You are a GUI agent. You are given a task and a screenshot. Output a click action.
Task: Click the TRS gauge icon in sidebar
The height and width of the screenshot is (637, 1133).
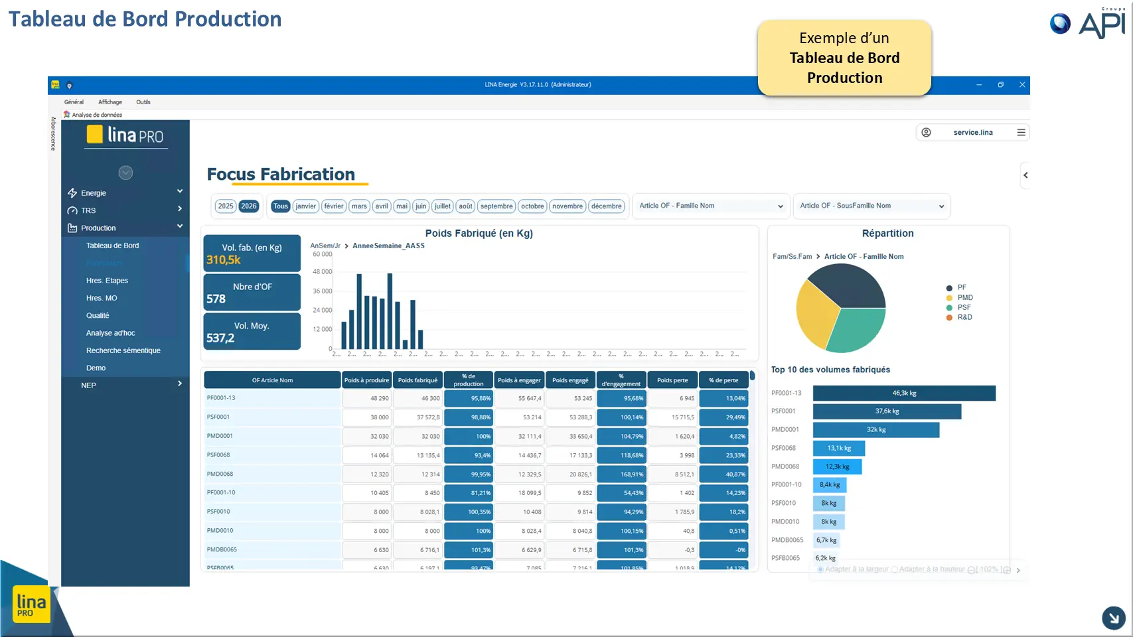click(72, 210)
